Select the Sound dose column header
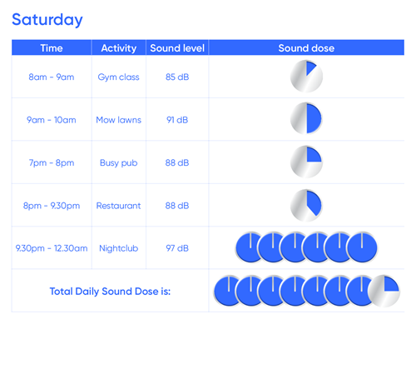 tap(306, 47)
